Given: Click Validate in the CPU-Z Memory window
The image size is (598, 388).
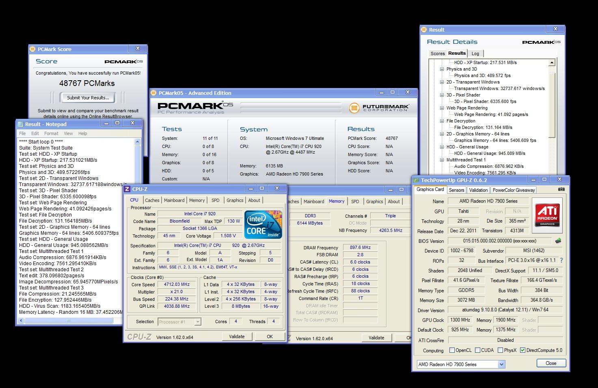Looking at the screenshot, I should (376, 337).
